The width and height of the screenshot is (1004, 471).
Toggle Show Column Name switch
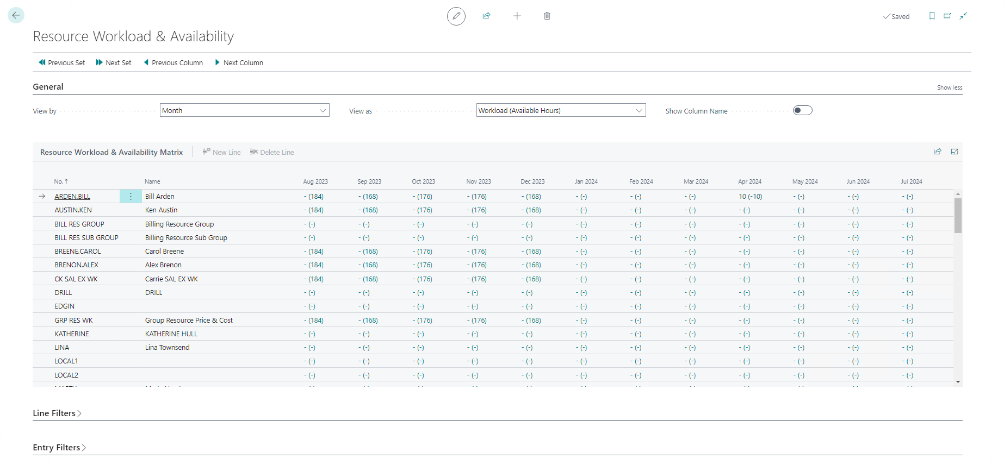click(802, 110)
